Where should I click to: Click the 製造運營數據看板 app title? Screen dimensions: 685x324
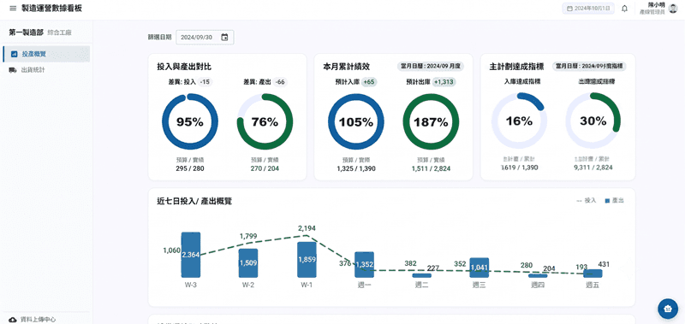coord(51,9)
